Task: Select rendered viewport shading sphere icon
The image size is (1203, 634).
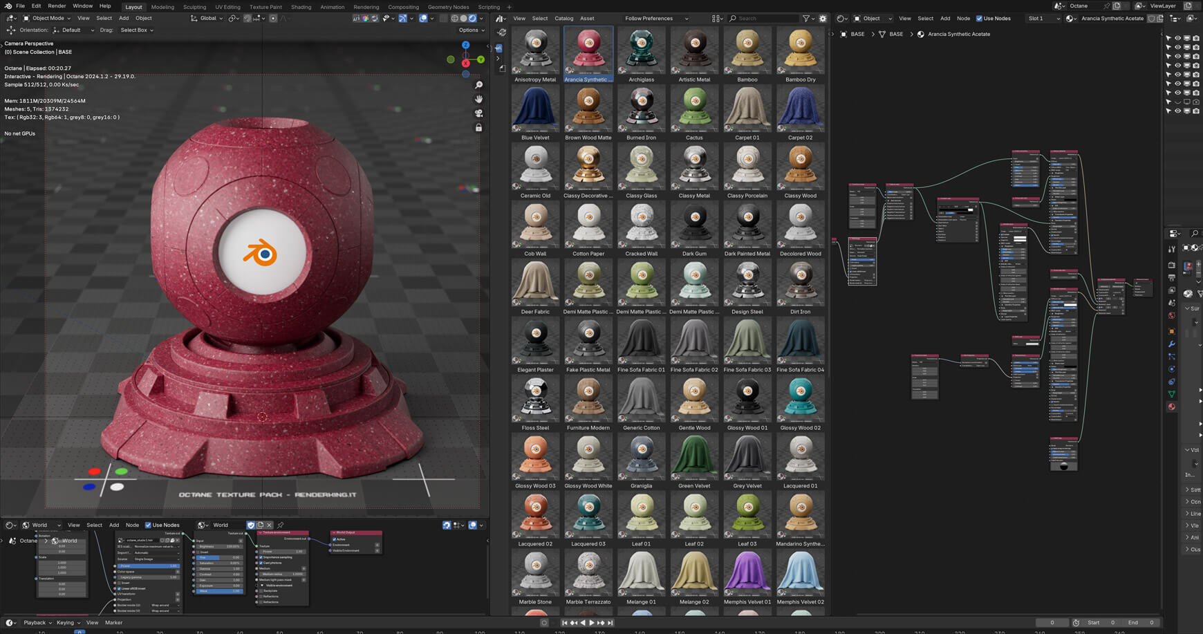Action: click(473, 19)
